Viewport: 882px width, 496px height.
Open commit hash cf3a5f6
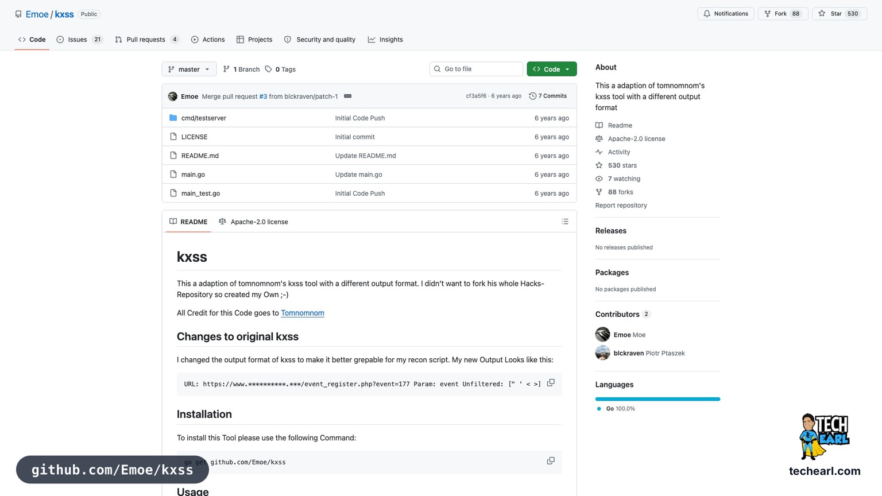tap(476, 96)
